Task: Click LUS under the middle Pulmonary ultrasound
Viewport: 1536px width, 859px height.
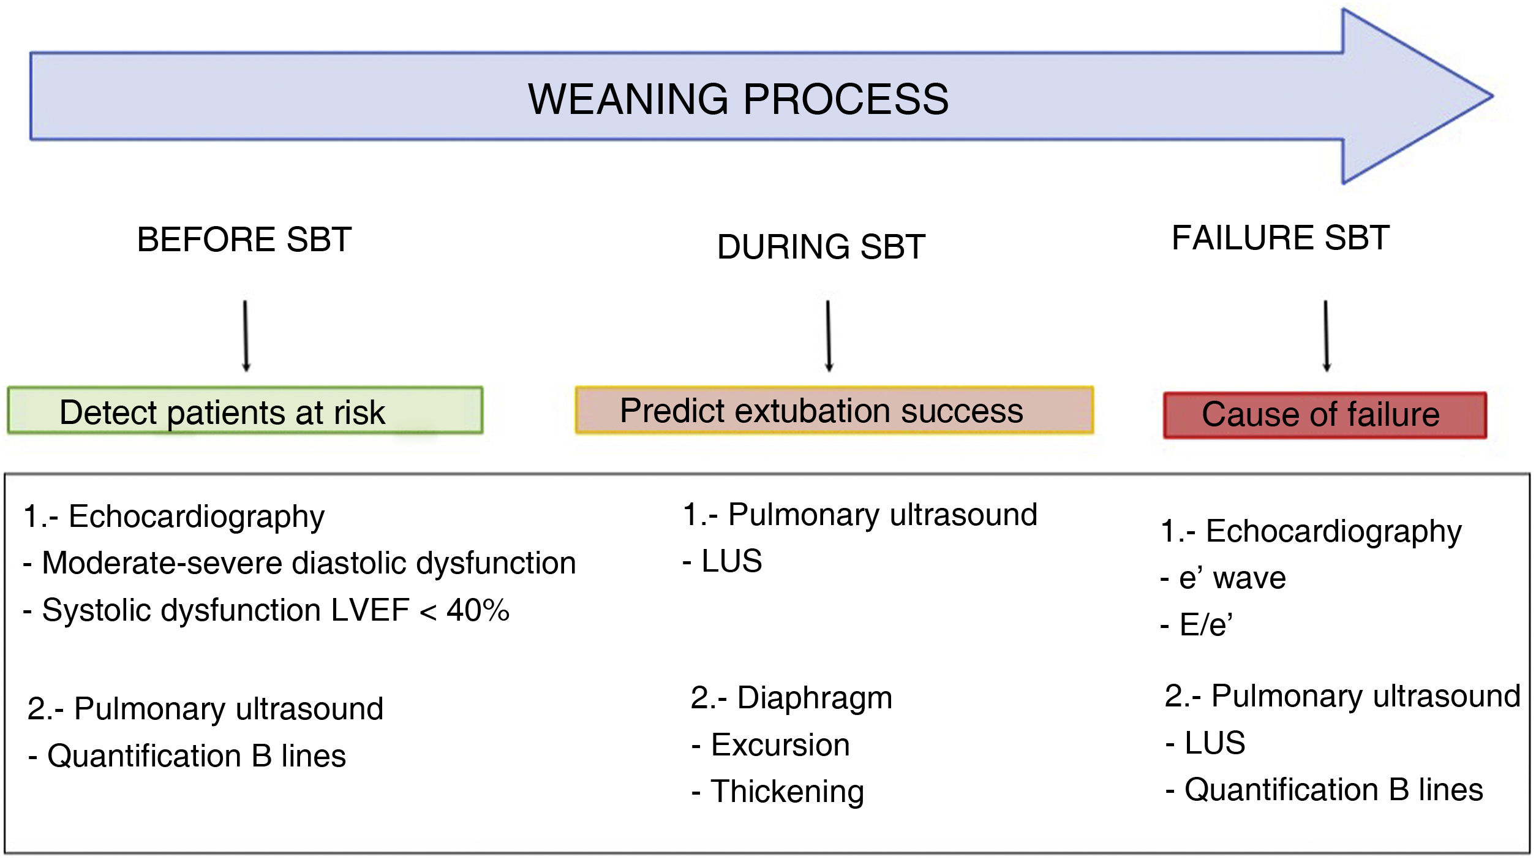Action: (x=723, y=561)
